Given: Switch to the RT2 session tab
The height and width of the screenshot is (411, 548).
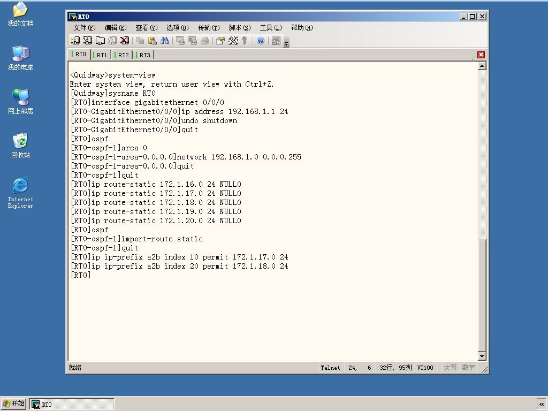Looking at the screenshot, I should point(122,55).
